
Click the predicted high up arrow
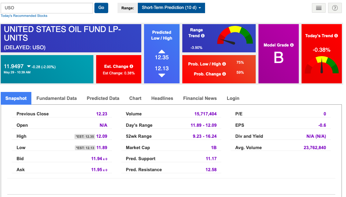coord(162,51)
